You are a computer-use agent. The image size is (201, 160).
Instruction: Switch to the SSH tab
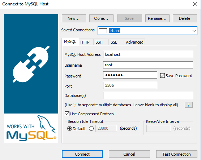pyautogui.click(x=99, y=42)
